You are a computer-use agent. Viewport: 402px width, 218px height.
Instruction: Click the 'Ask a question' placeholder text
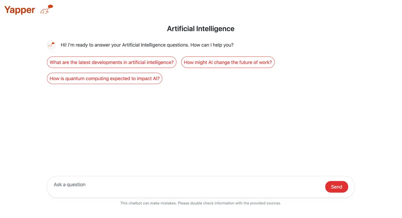(x=70, y=184)
